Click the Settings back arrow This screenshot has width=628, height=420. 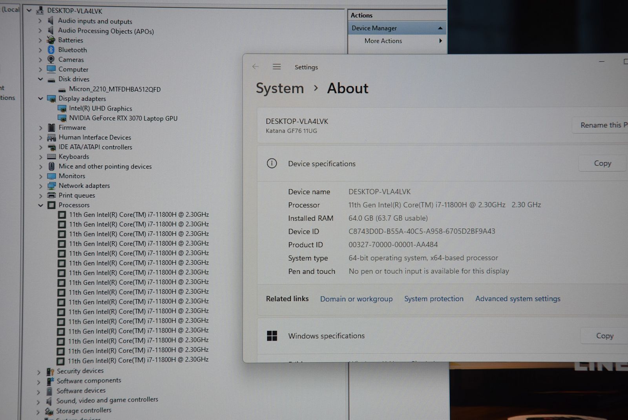pos(256,66)
